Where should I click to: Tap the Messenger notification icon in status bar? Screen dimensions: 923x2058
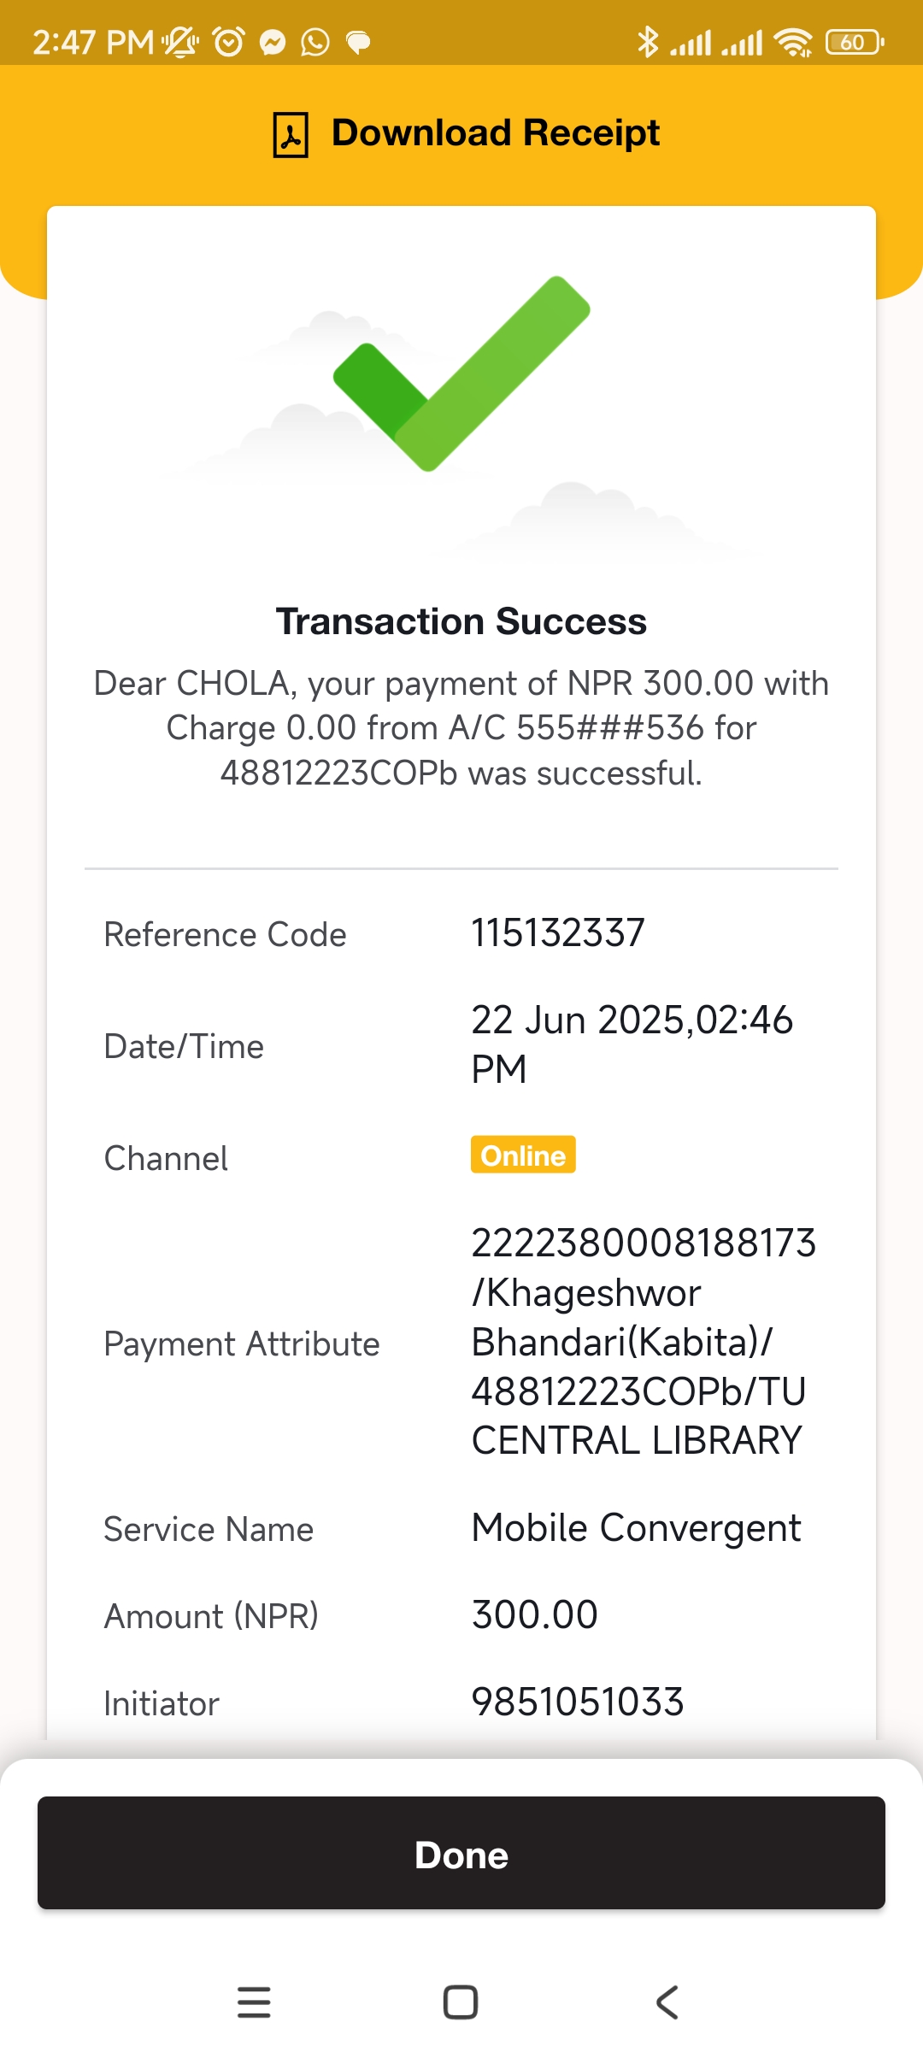click(x=273, y=42)
